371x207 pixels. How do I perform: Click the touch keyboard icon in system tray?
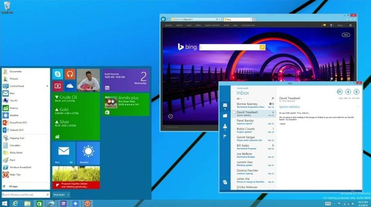pyautogui.click(x=328, y=204)
